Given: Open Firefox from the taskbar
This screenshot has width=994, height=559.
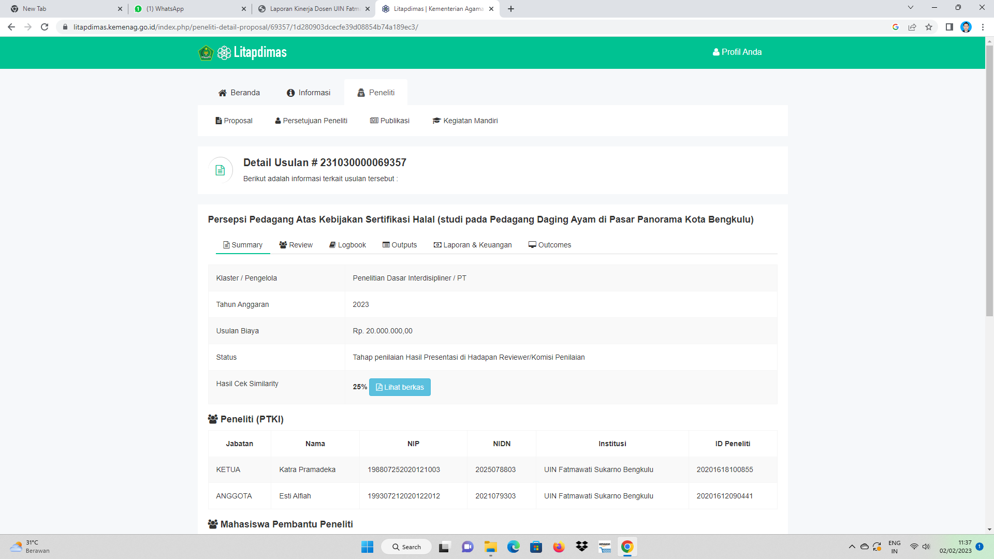Looking at the screenshot, I should pos(559,547).
